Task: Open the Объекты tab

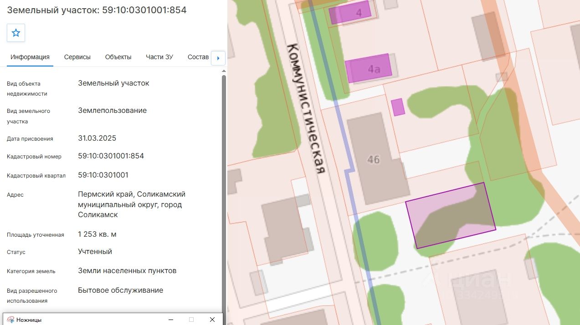Action: click(x=118, y=57)
